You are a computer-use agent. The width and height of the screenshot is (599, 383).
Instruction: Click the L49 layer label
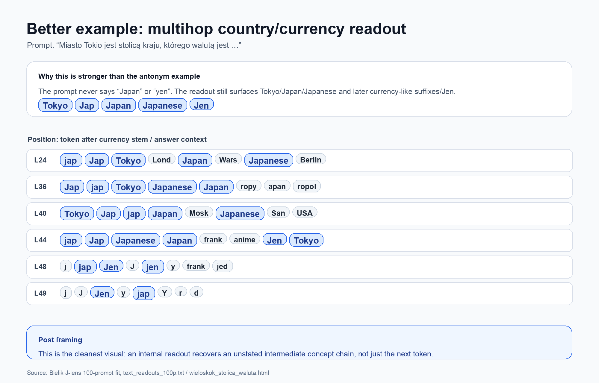pos(40,293)
